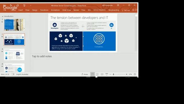Click the IT icon on the slide
This screenshot has height=104, width=184.
pos(112,25)
